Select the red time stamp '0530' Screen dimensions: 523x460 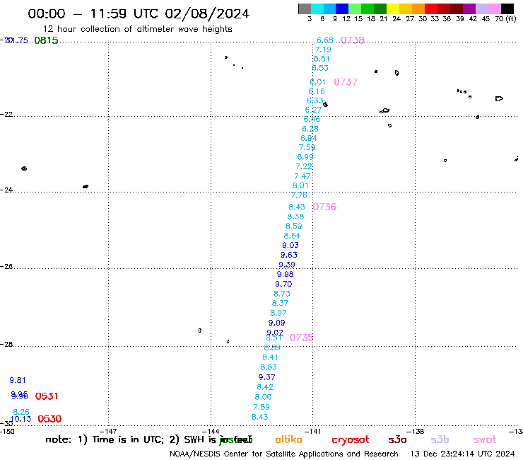49,419
